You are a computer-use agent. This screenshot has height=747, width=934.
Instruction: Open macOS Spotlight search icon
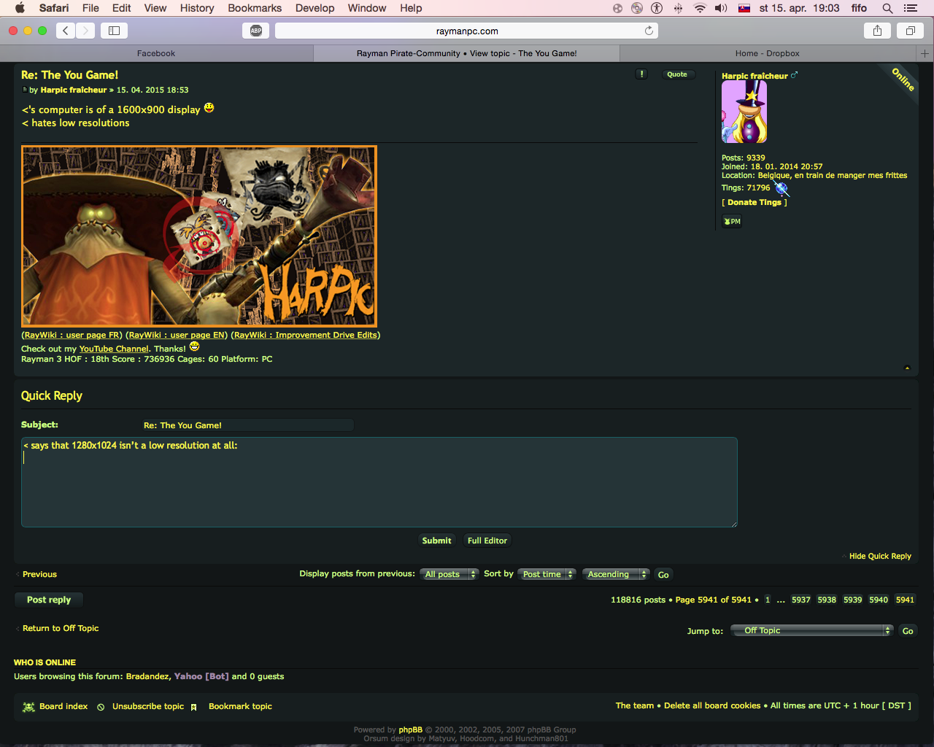click(887, 8)
